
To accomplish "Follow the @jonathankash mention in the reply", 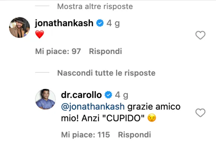I will click(93, 107).
